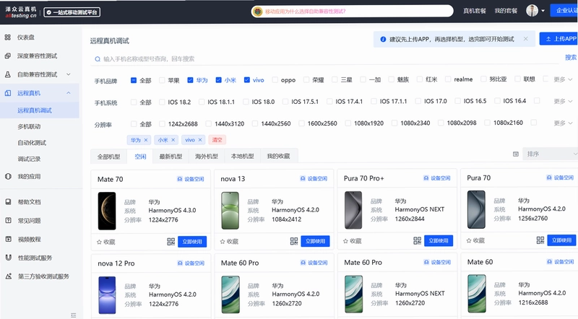Click the 常见问题 question icon
This screenshot has height=319, width=578.
(x=8, y=220)
